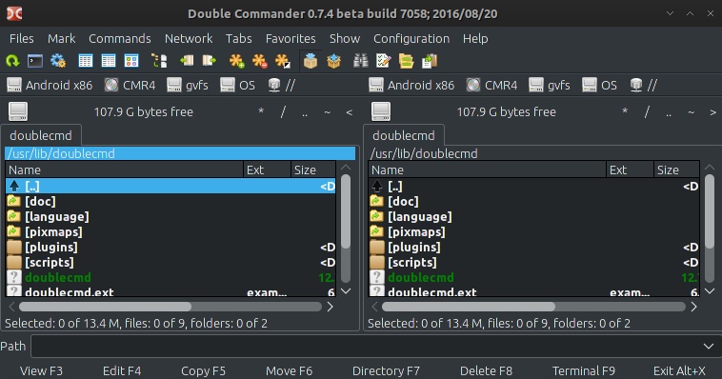Click the left panel scroll up arrow
722x379 pixels.
pyautogui.click(x=346, y=168)
